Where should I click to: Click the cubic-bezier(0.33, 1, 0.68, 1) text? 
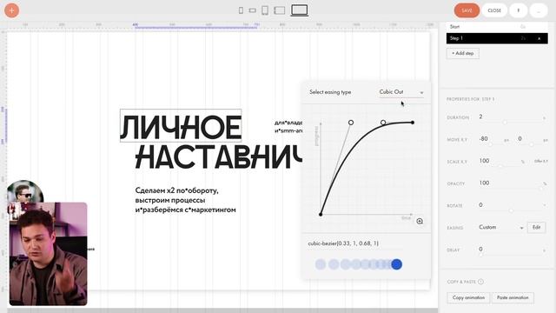[343, 243]
